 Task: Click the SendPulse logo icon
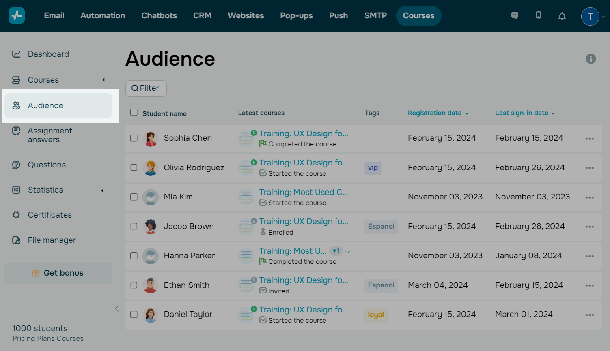click(16, 16)
